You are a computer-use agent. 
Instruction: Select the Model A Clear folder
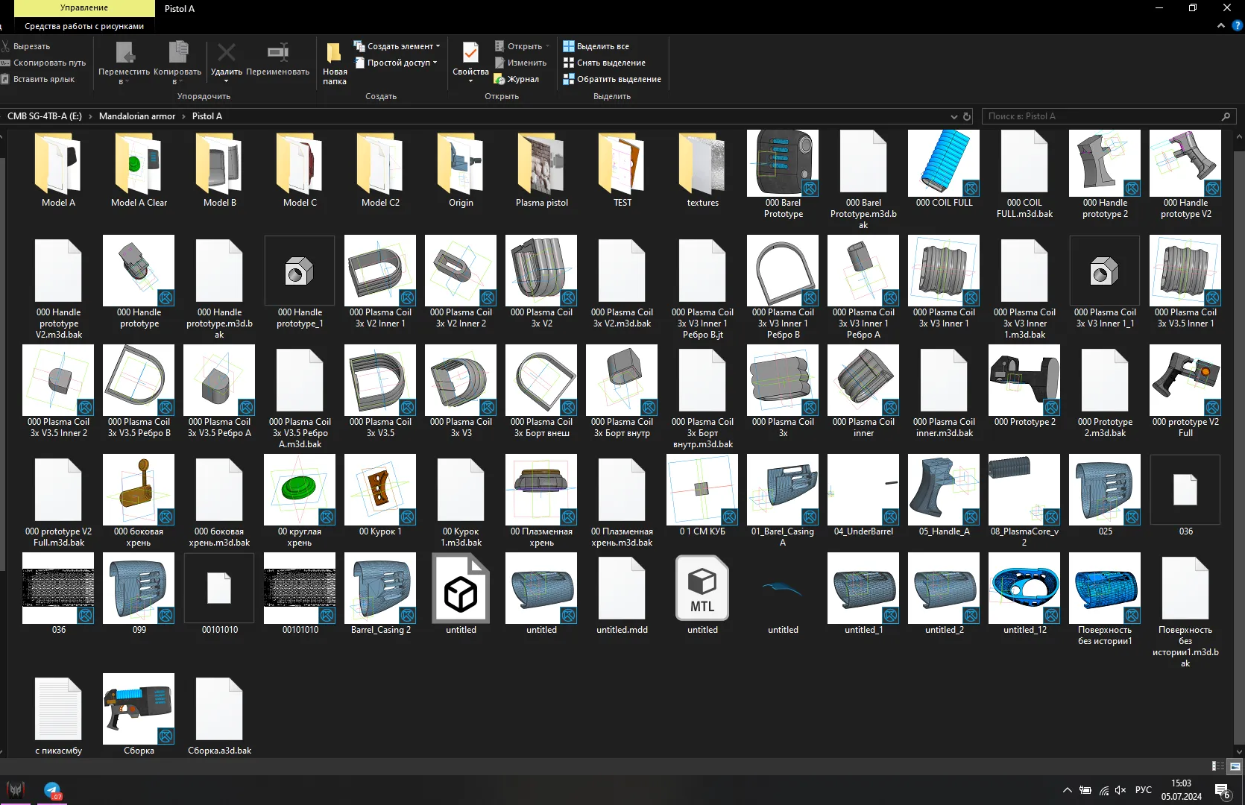click(139, 170)
